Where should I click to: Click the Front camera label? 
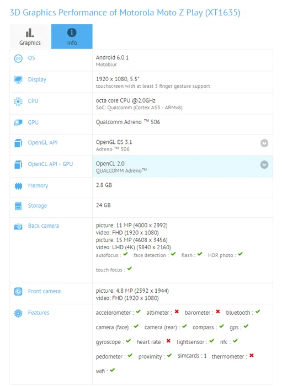[x=44, y=291]
